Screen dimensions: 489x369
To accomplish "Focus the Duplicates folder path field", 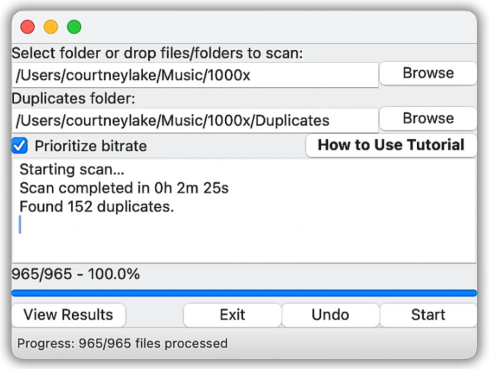I will [195, 120].
